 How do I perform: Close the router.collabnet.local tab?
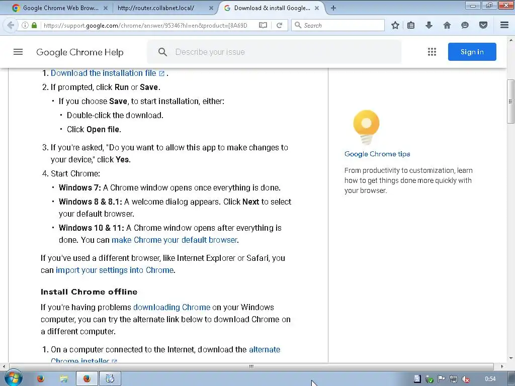211,8
